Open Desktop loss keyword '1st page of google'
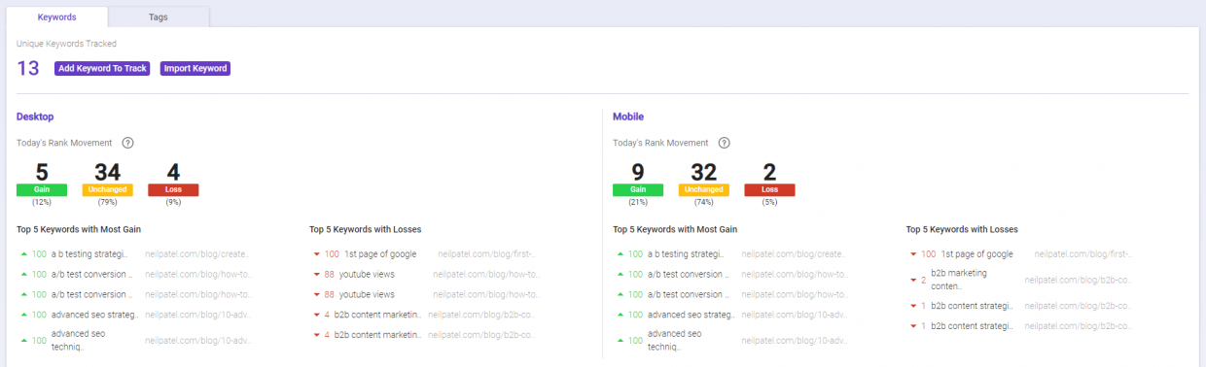The height and width of the screenshot is (367, 1206). 380,253
